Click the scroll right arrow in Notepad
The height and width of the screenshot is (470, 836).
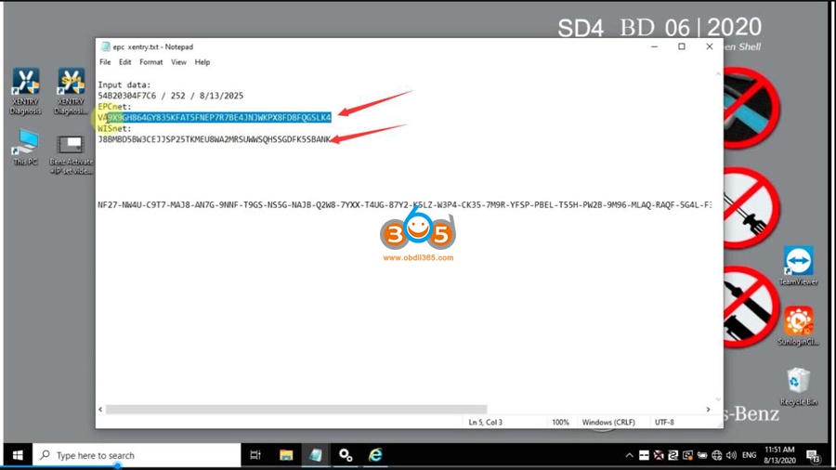pos(708,410)
